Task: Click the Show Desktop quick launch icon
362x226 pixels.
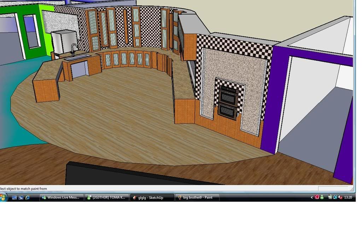Action: [x=14, y=197]
